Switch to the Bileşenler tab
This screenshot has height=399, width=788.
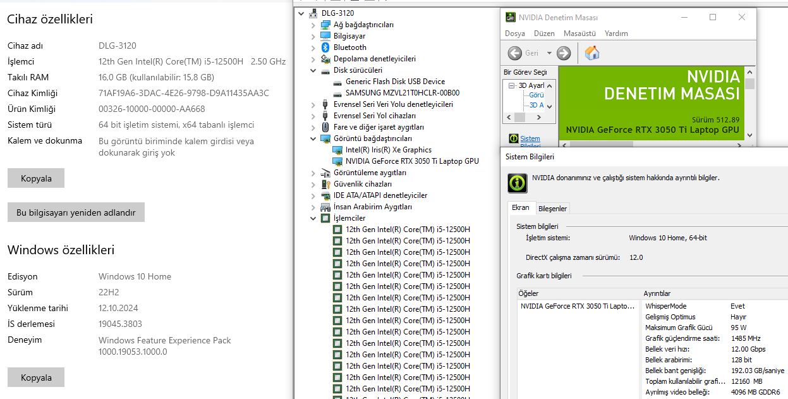552,209
